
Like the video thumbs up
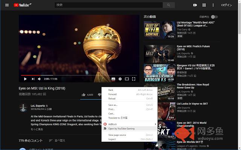(x=84, y=94)
